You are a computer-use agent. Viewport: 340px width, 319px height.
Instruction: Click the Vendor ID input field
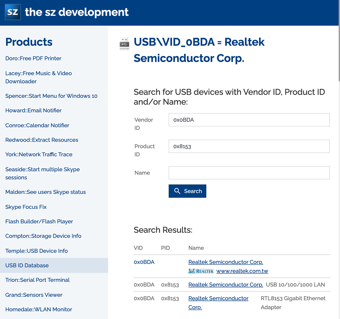click(x=249, y=120)
